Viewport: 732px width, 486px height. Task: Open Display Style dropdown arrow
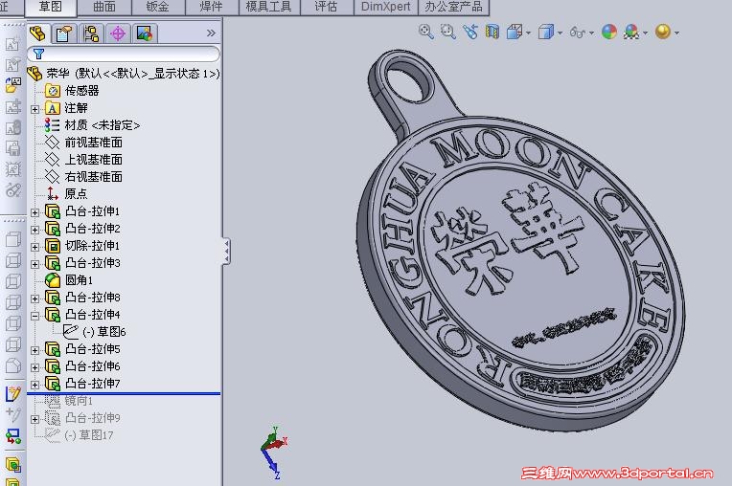click(x=560, y=33)
